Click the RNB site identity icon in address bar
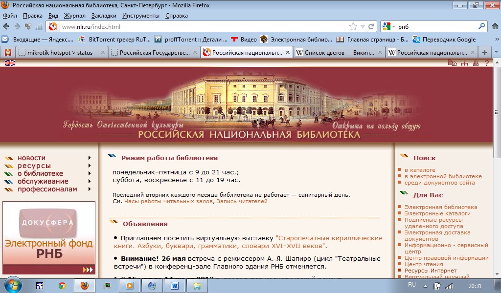 pyautogui.click(x=53, y=27)
